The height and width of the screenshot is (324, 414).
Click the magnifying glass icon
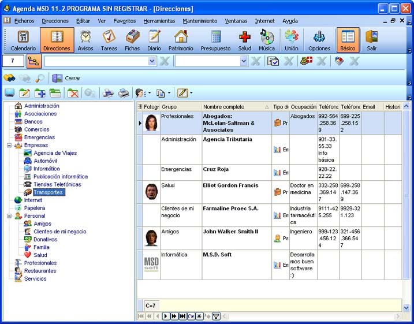(40, 78)
